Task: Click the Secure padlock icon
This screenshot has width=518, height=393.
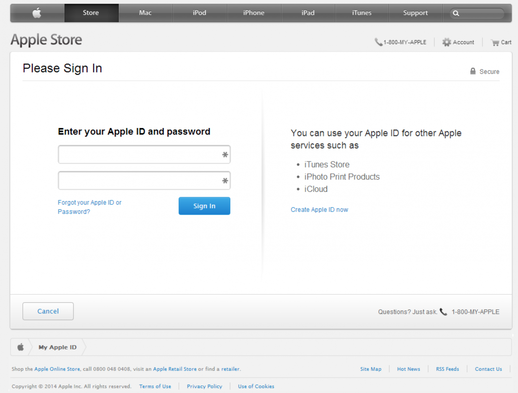Action: click(x=473, y=71)
